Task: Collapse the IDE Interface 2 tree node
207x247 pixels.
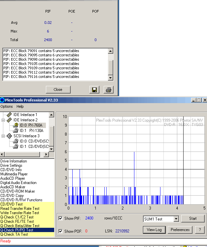Action: pos(3,120)
